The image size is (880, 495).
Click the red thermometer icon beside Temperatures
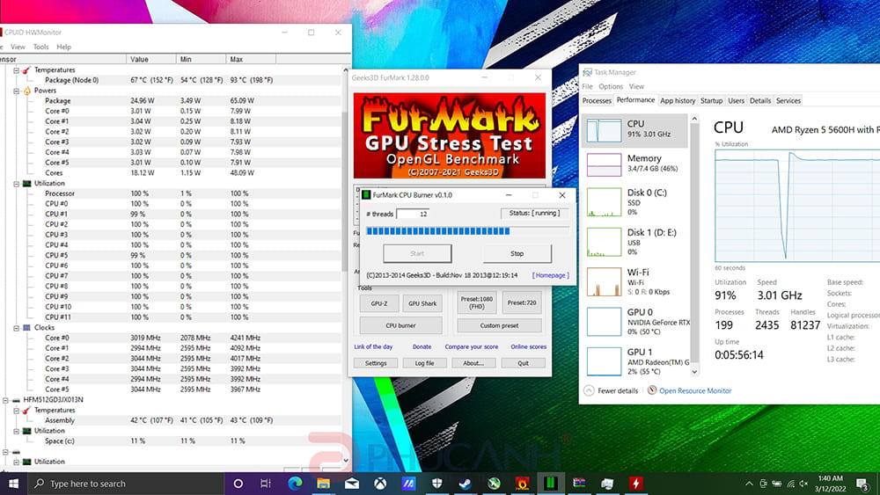click(26, 70)
